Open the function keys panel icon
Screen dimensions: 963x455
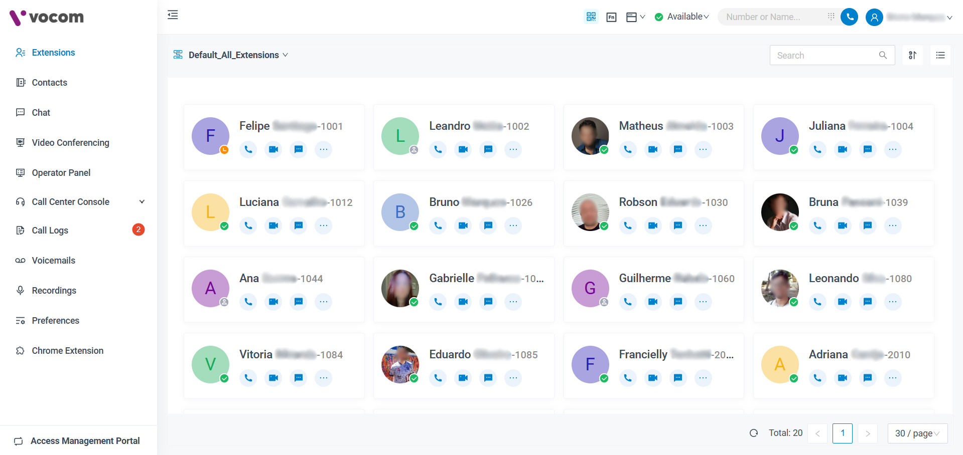tap(611, 17)
